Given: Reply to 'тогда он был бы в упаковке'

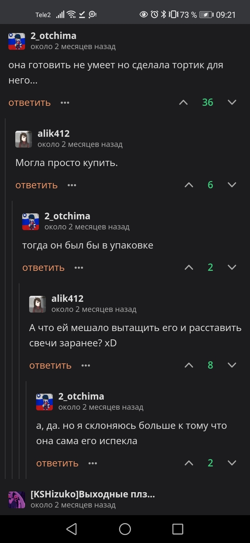Looking at the screenshot, I should [43, 268].
